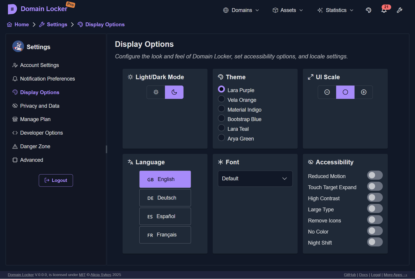This screenshot has width=415, height=279.
Task: Click the warning triangle icon beside Danger Zone
Action: tap(15, 146)
